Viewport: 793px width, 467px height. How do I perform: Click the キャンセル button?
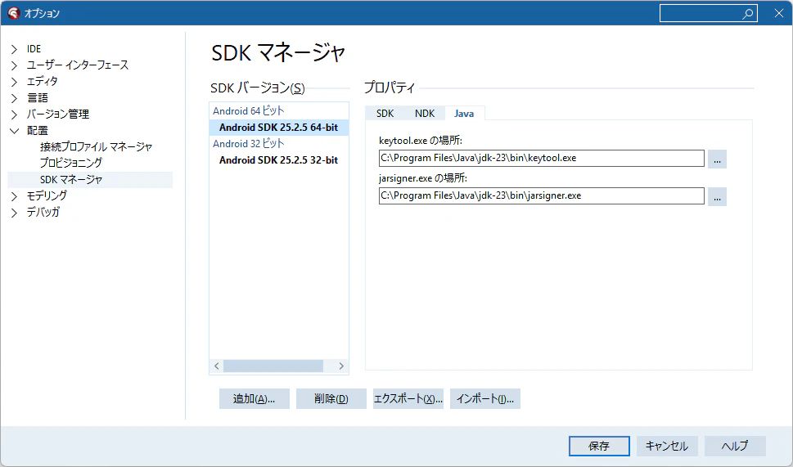click(x=667, y=447)
